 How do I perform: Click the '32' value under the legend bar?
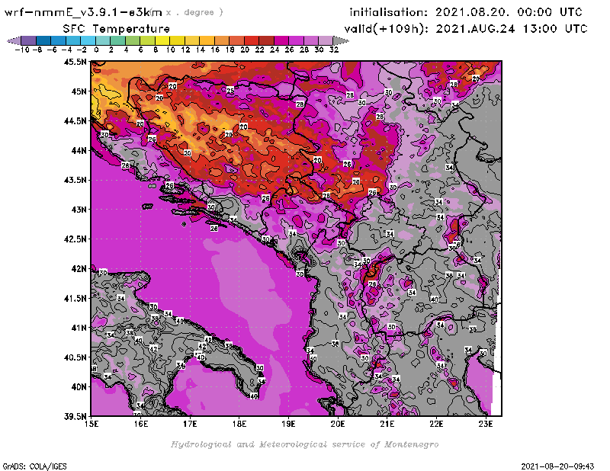(x=334, y=50)
